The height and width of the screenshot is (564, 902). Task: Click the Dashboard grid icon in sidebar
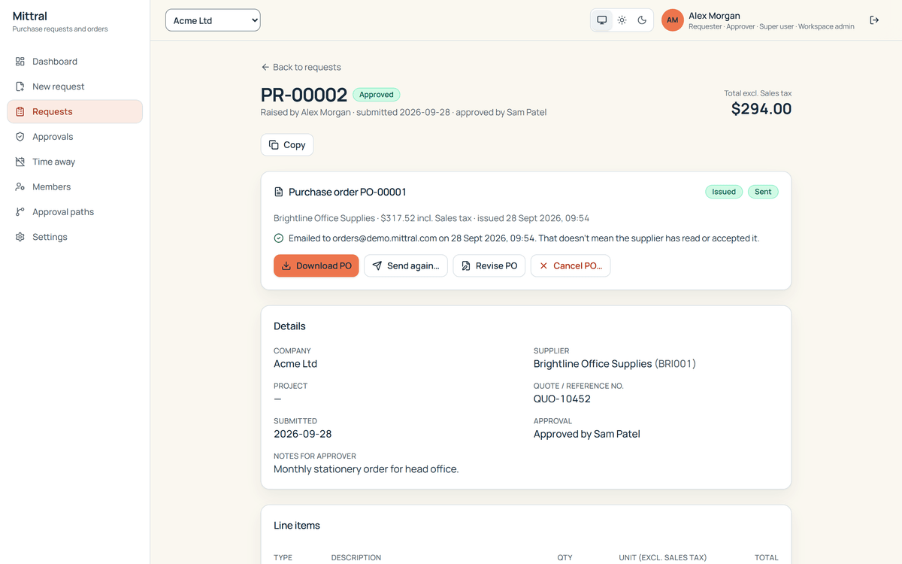pyautogui.click(x=20, y=62)
